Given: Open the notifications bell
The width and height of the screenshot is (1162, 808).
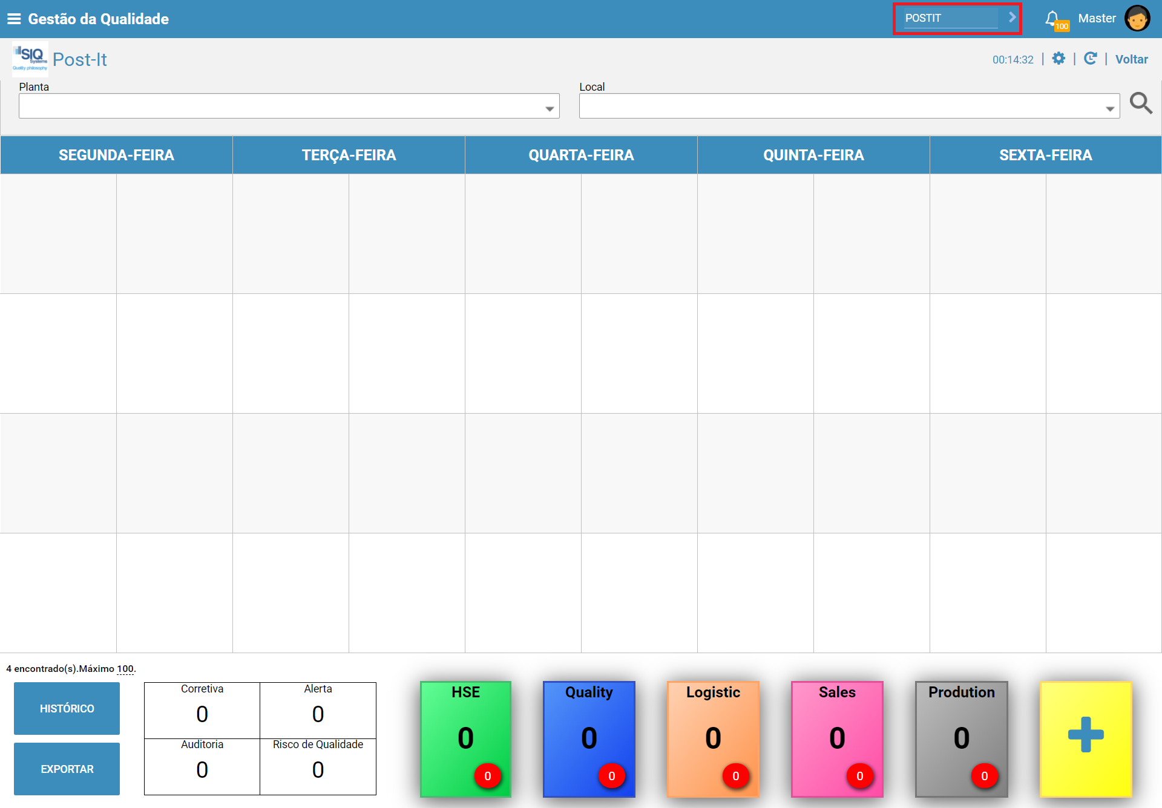Looking at the screenshot, I should point(1052,18).
